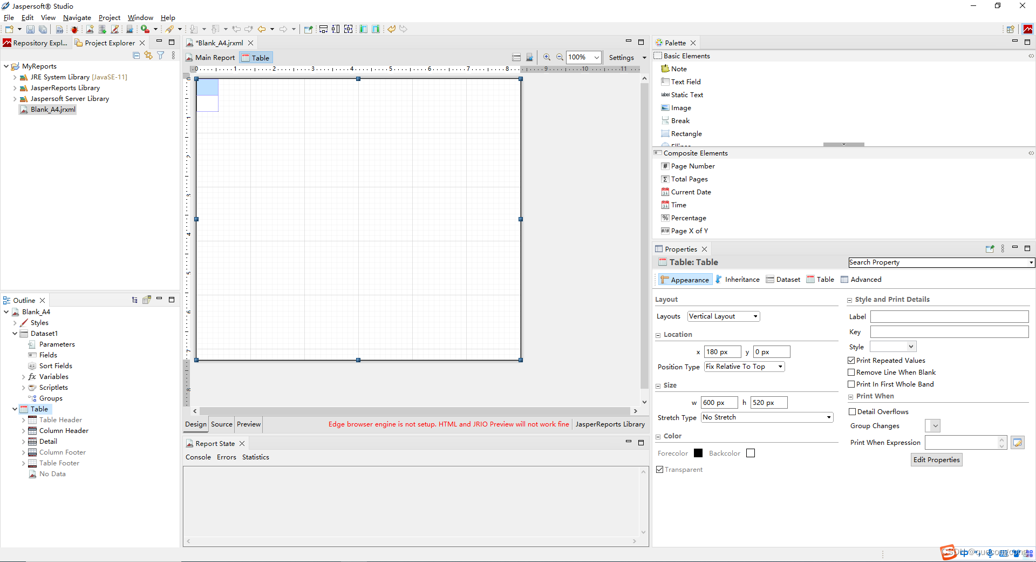This screenshot has height=562, width=1036.
Task: Enable Remove Line When Blank
Action: (851, 372)
